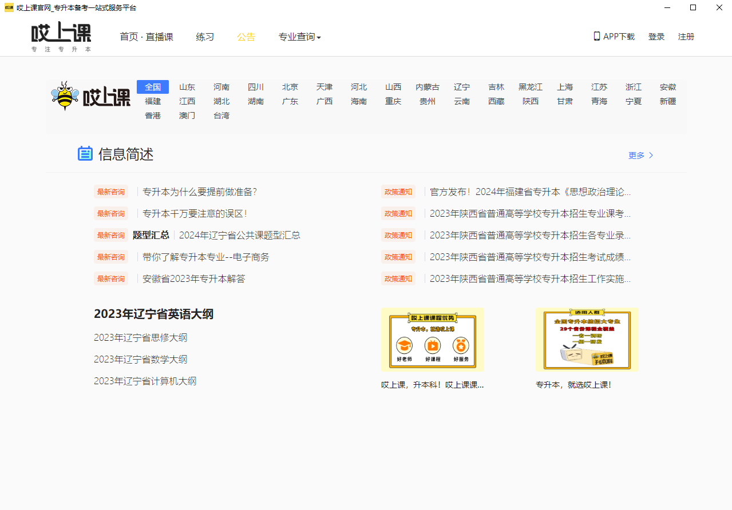Click the bee mascot logo

click(x=65, y=95)
